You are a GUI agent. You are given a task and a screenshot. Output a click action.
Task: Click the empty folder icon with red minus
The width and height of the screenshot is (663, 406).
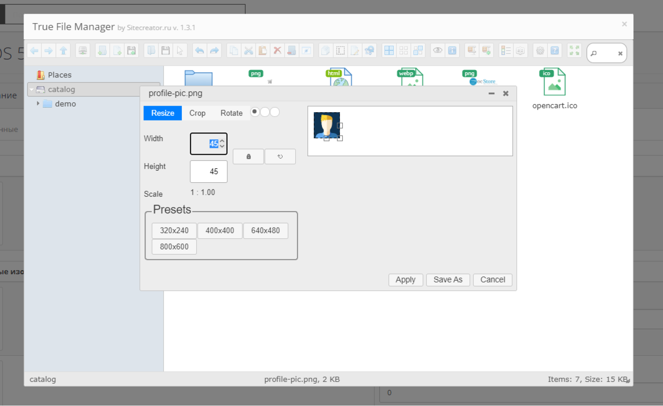click(292, 51)
